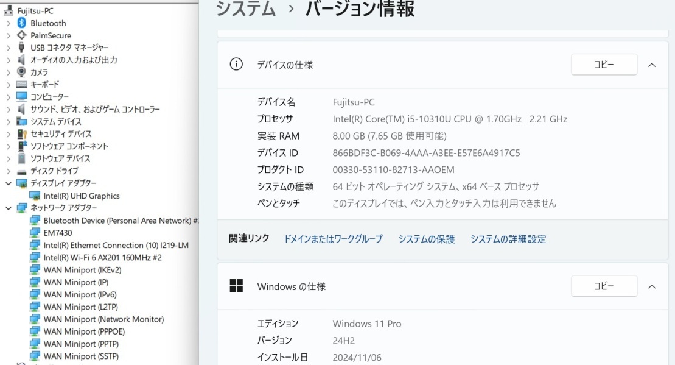Copy the Windows の仕様 details
Screen dimensions: 675x365
(x=604, y=286)
